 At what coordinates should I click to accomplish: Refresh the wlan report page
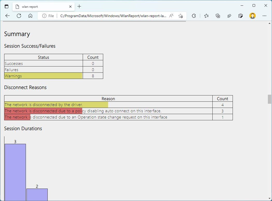tap(19, 16)
